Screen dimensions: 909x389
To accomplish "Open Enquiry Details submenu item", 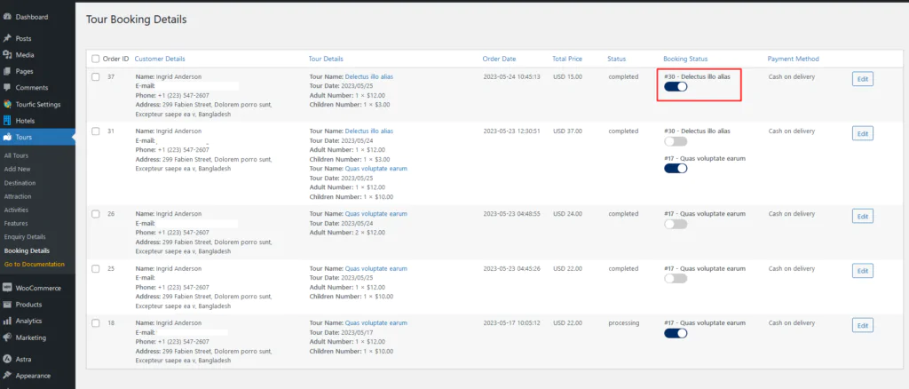I will [x=25, y=236].
